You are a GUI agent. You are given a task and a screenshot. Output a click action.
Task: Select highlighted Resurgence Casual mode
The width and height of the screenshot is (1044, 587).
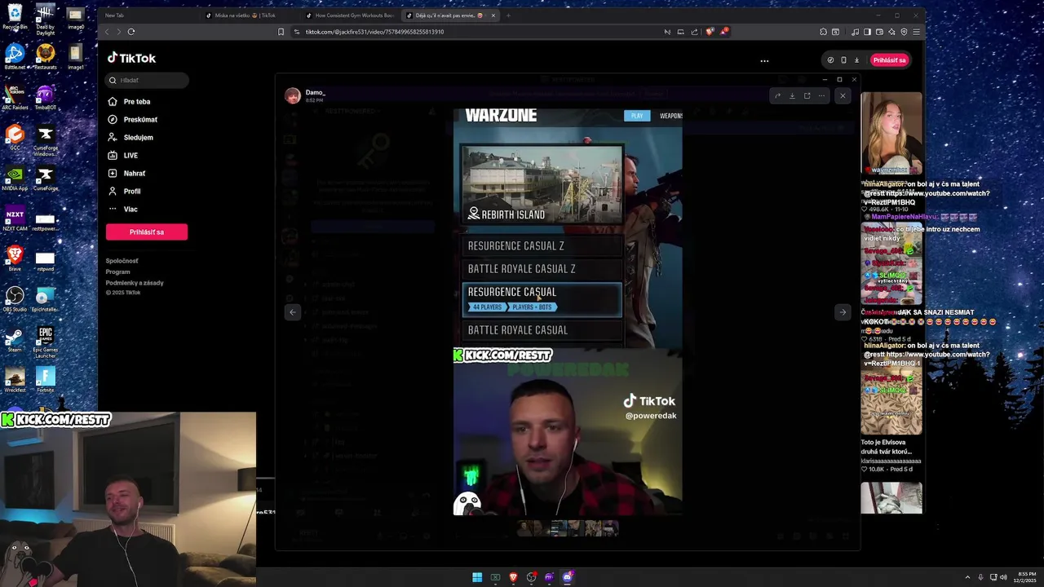542,299
